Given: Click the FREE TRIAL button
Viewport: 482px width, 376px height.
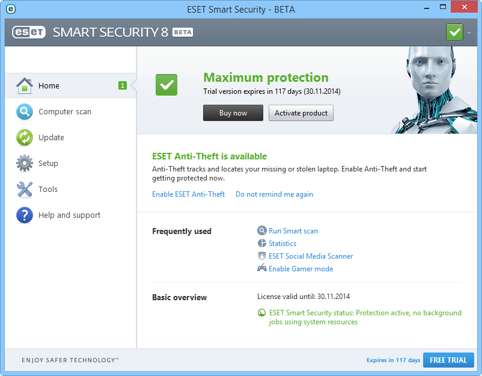Looking at the screenshot, I should (448, 360).
